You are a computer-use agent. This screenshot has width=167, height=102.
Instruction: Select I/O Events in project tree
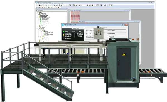pyautogui.click(x=45, y=39)
